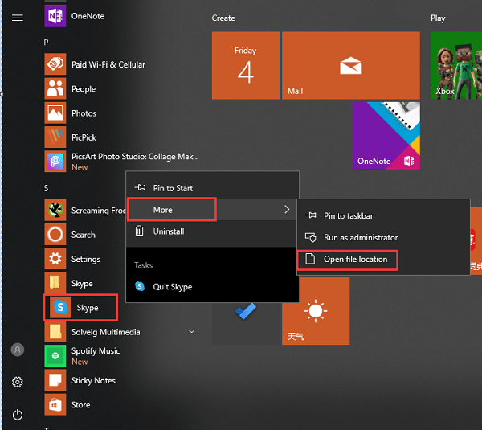Launch Screaming Frog icon

pyautogui.click(x=55, y=210)
